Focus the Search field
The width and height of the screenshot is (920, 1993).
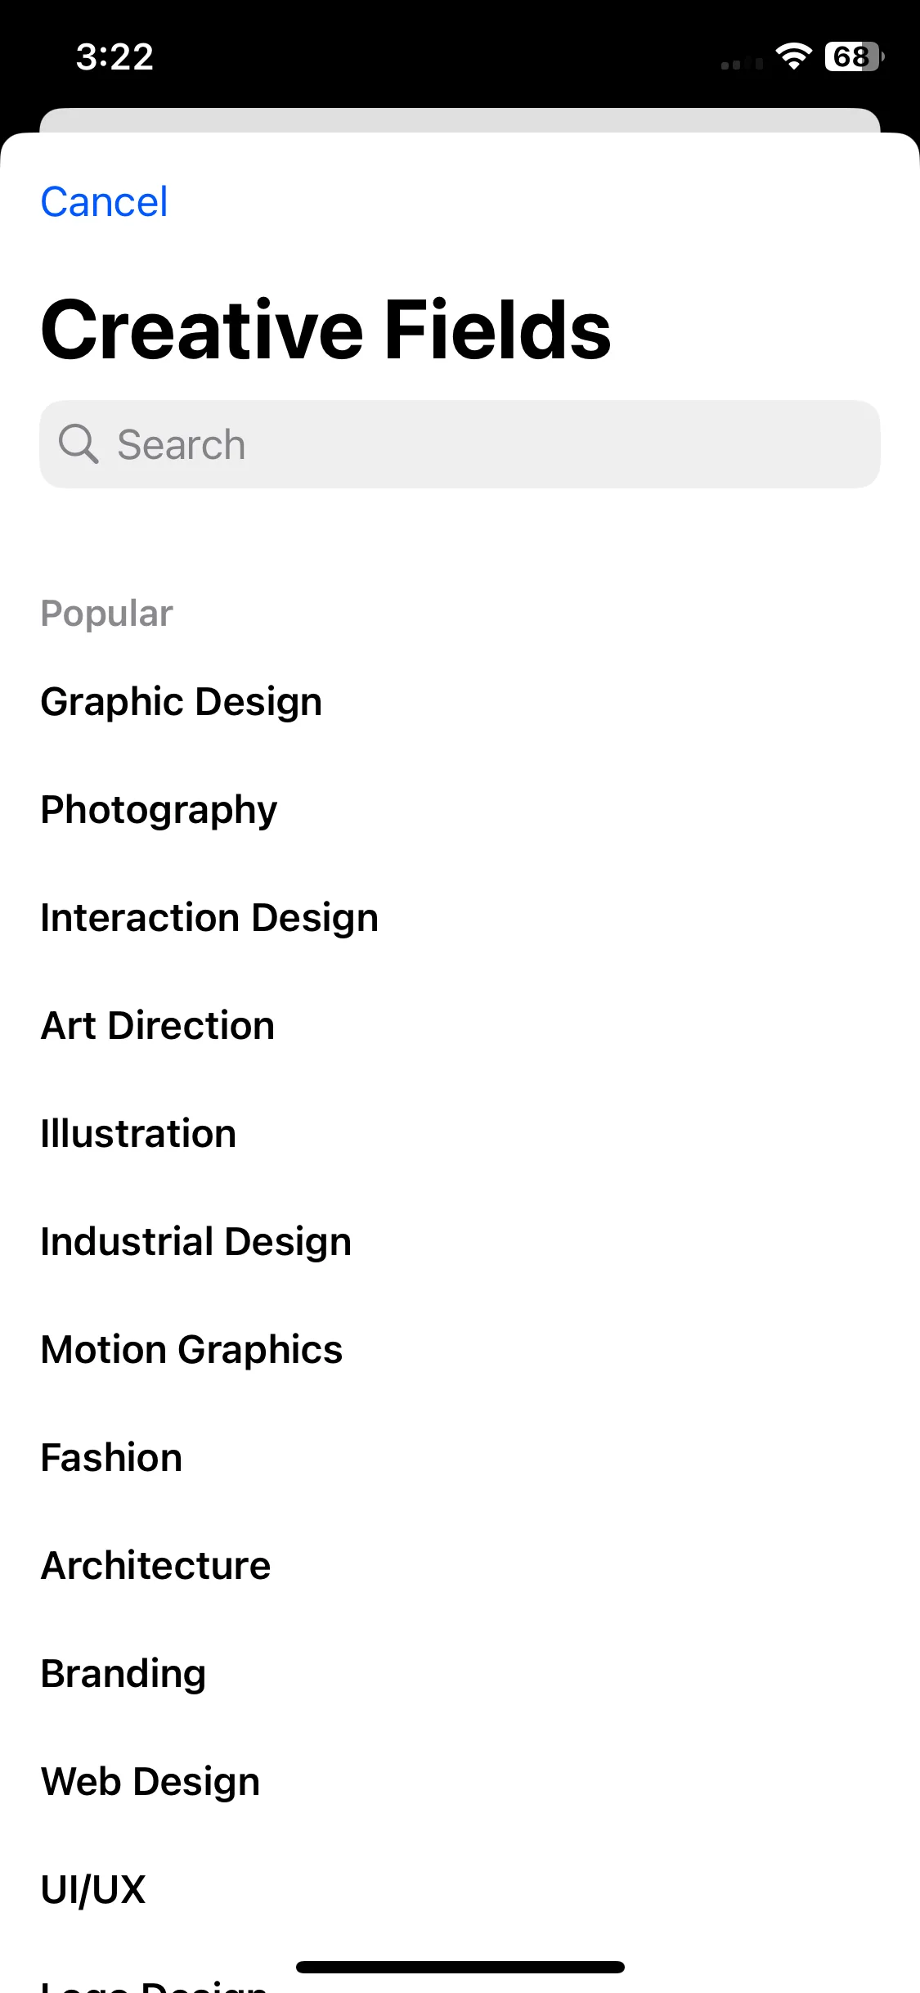(460, 444)
